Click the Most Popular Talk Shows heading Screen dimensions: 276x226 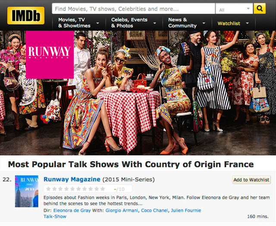[131, 164]
